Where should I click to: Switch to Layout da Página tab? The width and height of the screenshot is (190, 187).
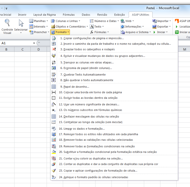click(45, 15)
